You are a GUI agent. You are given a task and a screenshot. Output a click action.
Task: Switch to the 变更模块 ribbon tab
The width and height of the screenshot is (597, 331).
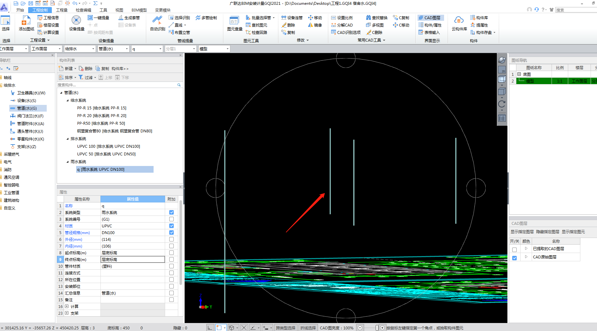click(163, 10)
